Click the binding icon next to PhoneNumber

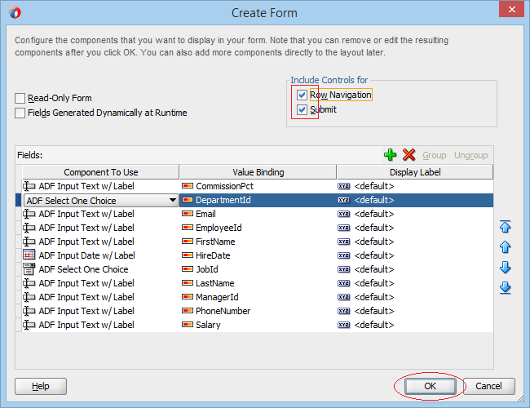[188, 311]
